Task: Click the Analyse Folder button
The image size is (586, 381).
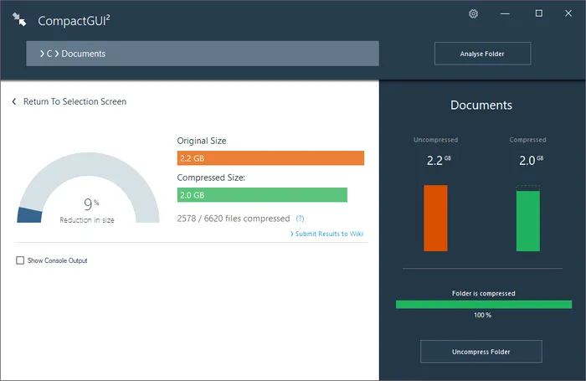Action: [x=482, y=54]
